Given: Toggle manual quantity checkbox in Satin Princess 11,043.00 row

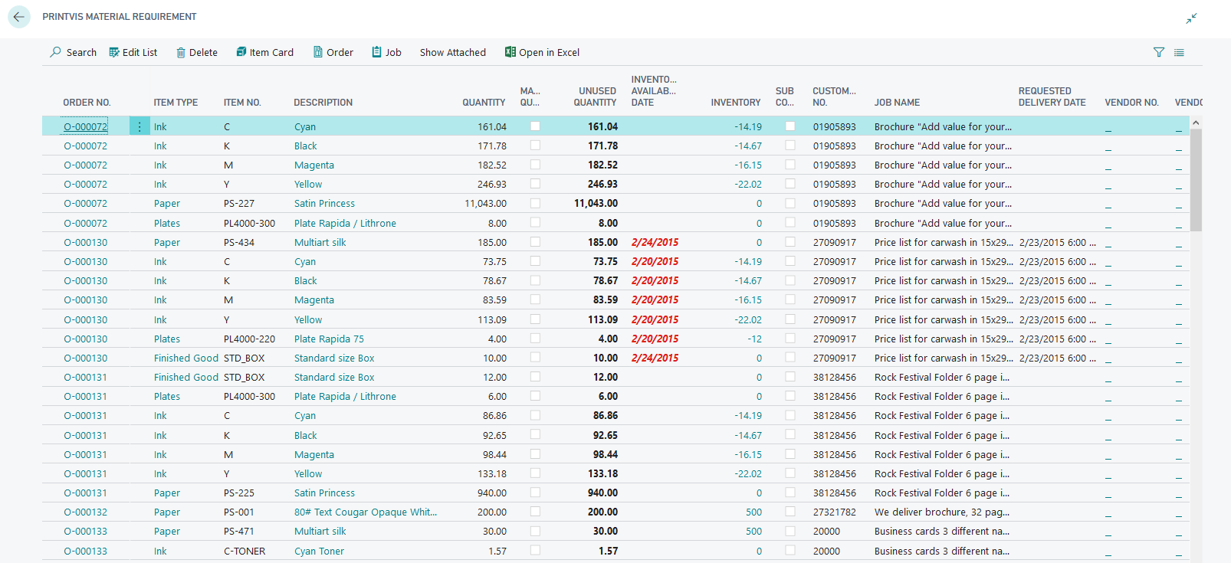Looking at the screenshot, I should pos(535,203).
